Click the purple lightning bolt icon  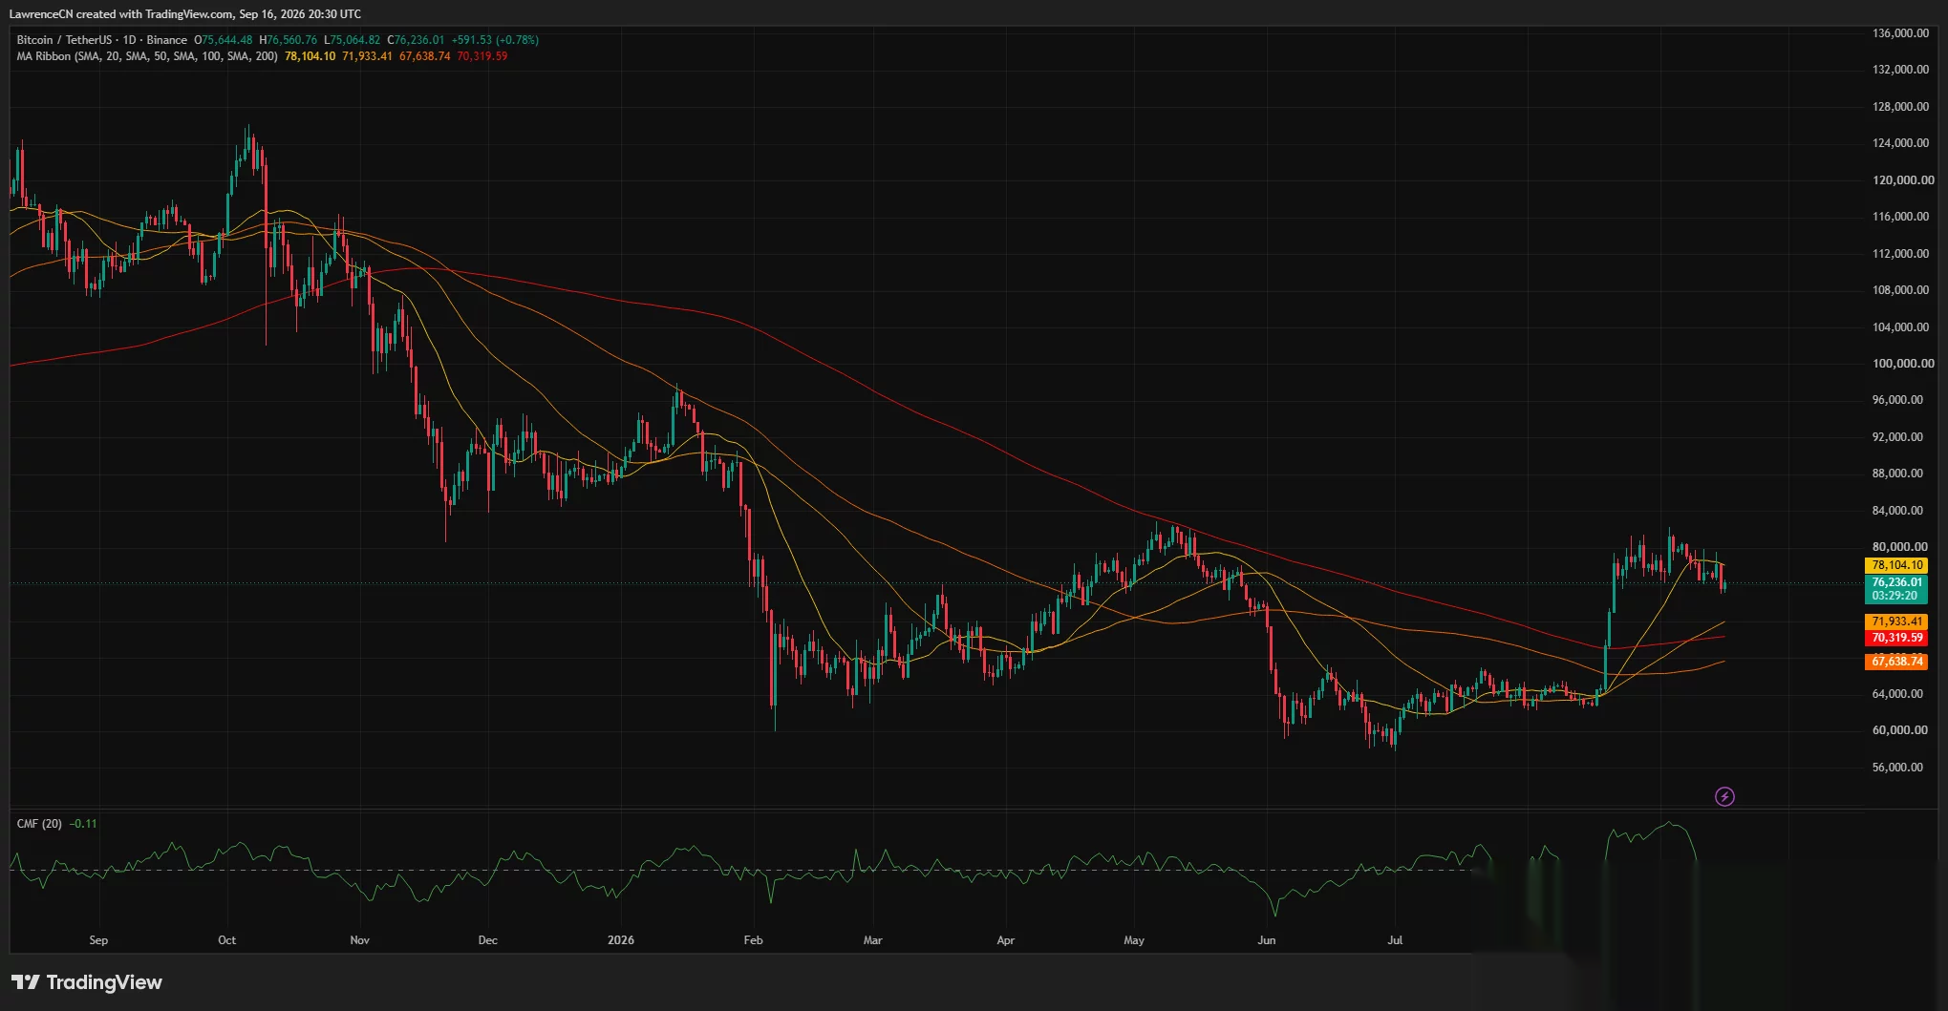pos(1724,796)
